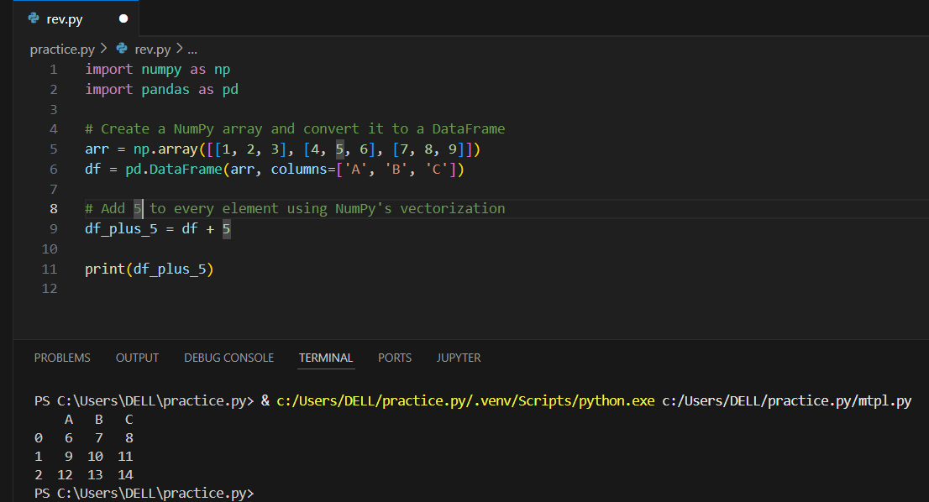The width and height of the screenshot is (929, 502).
Task: Open the JUPYTER panel tab
Action: 459,358
